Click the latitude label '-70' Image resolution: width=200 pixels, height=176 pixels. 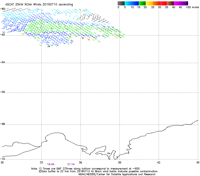pos(2,159)
